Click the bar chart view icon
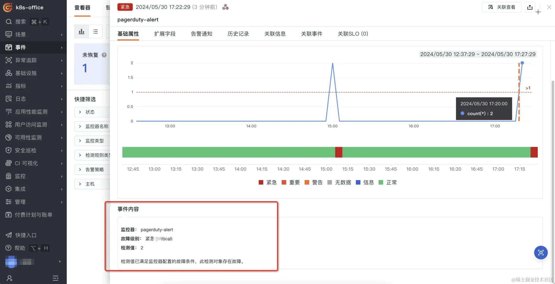The width and height of the screenshot is (555, 284). pos(81,32)
